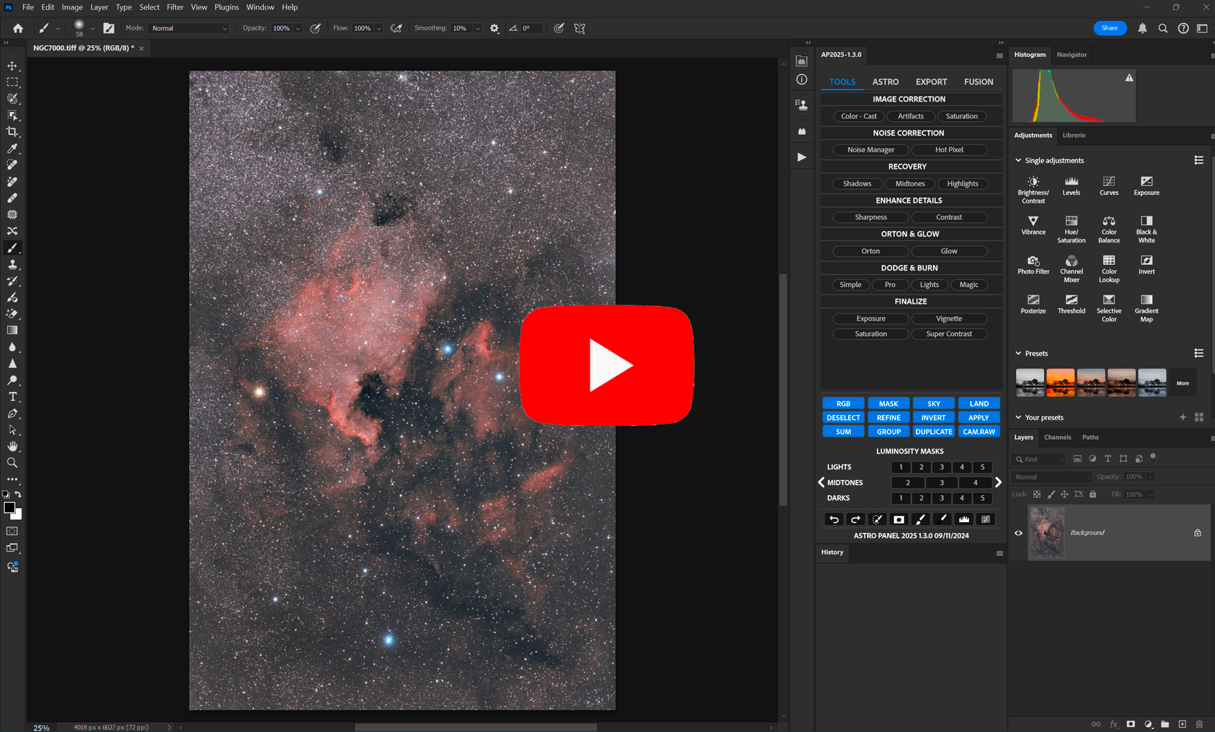This screenshot has height=732, width=1215.
Task: Switch to ASTRO tab
Action: tap(885, 82)
